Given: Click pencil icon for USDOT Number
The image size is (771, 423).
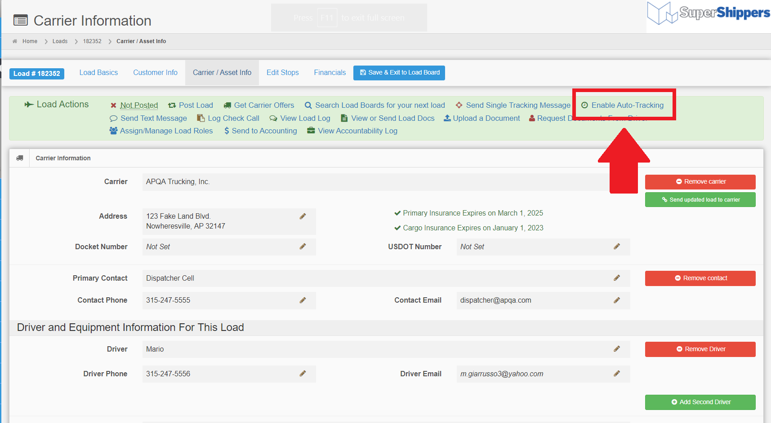Looking at the screenshot, I should coord(617,247).
